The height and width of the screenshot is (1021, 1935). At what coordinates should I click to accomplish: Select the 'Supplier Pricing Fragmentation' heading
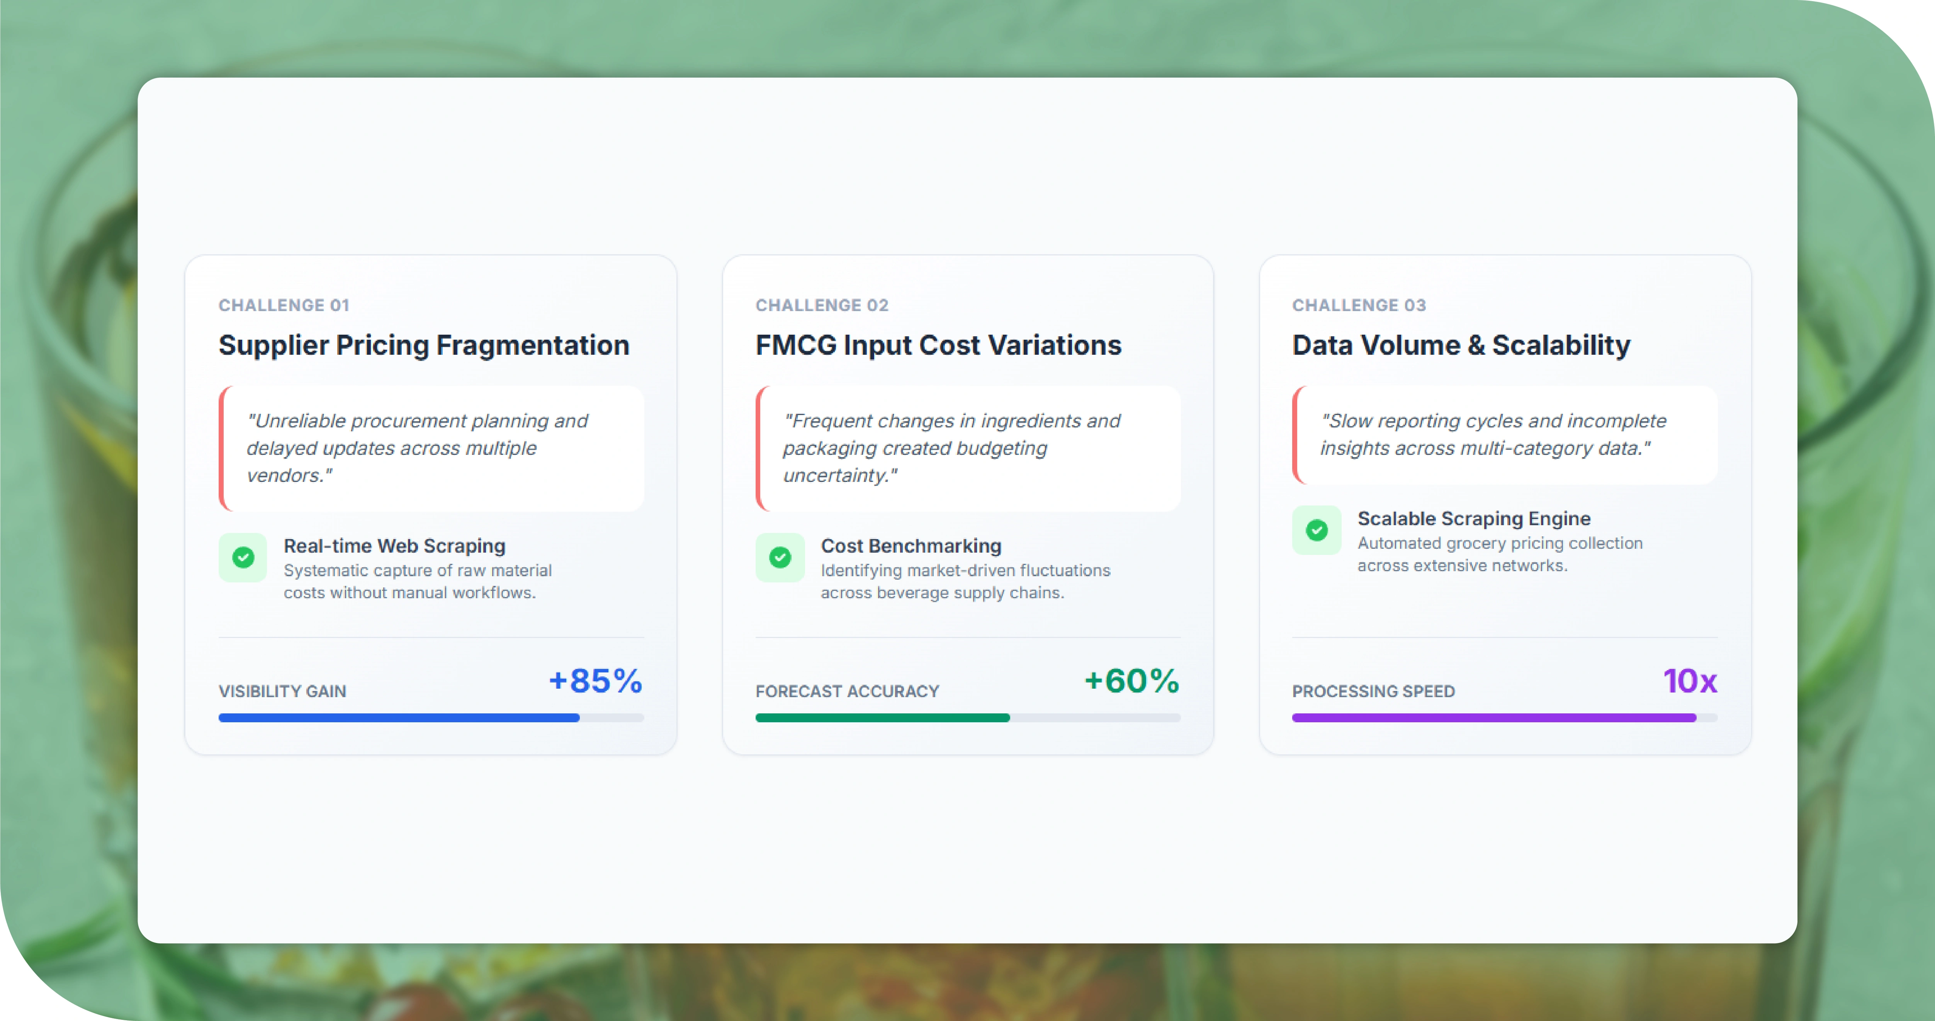tap(424, 345)
